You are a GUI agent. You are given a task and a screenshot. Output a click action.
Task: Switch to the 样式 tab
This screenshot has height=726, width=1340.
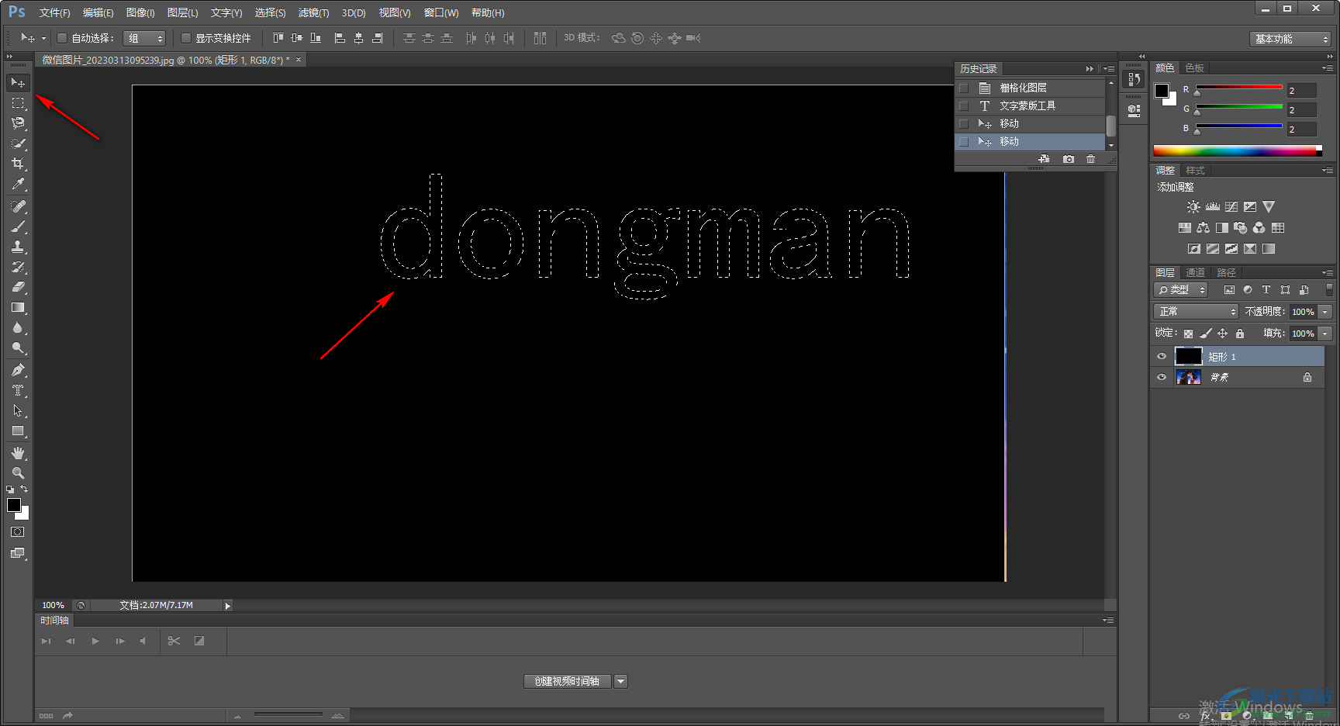[x=1195, y=171]
